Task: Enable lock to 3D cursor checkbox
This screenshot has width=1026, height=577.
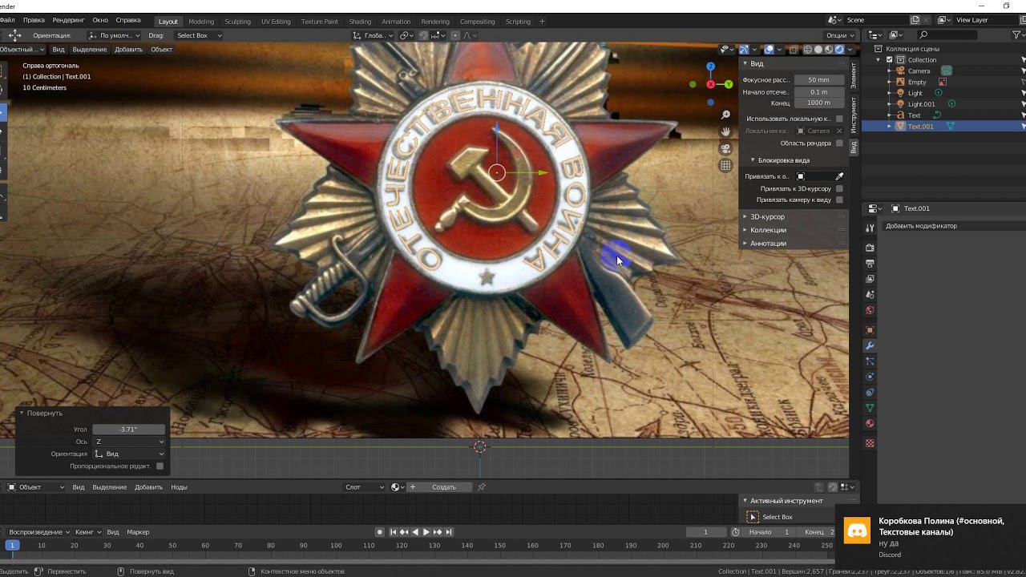Action: click(839, 188)
